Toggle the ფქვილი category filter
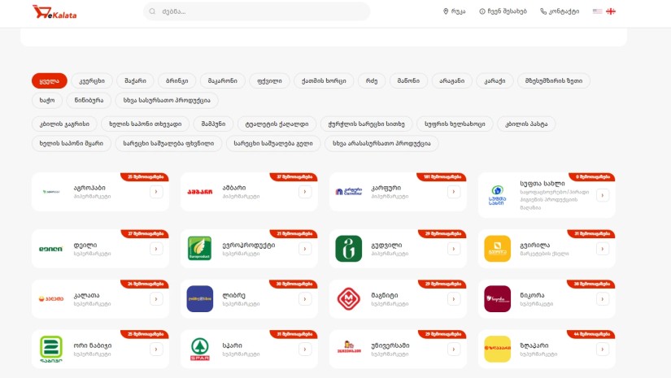The height and width of the screenshot is (378, 671). 269,80
